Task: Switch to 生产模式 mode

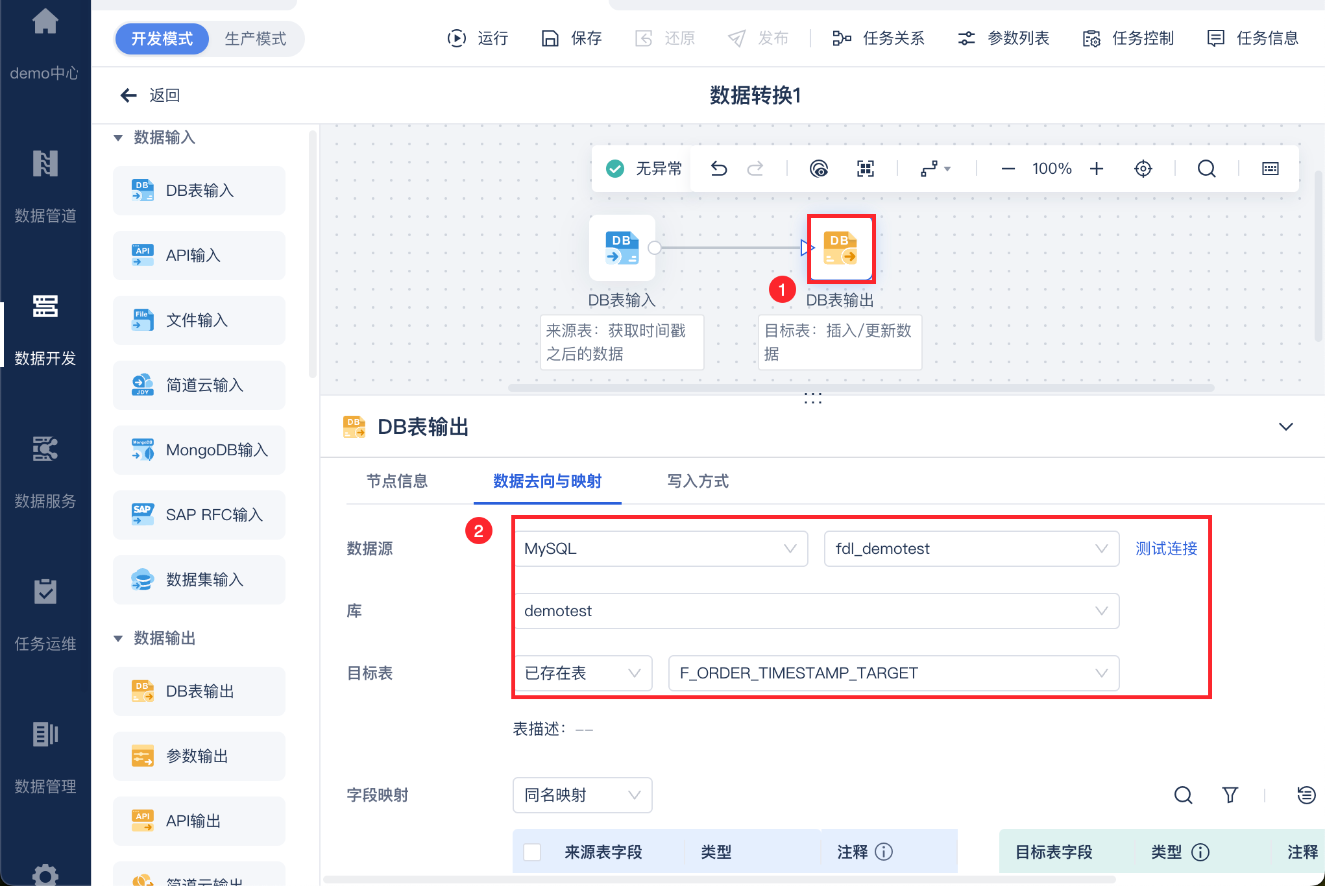Action: click(255, 39)
